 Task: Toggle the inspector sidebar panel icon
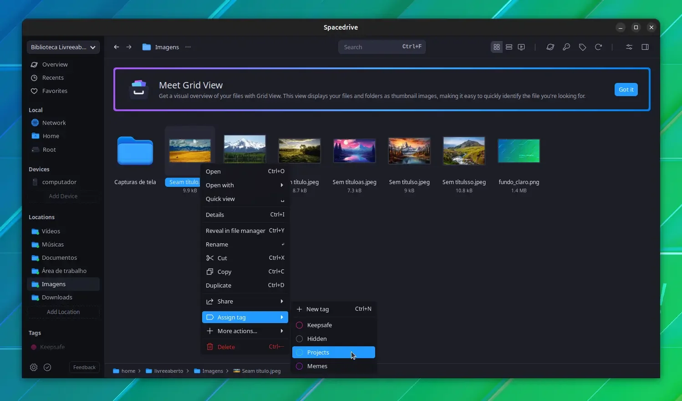click(x=645, y=47)
